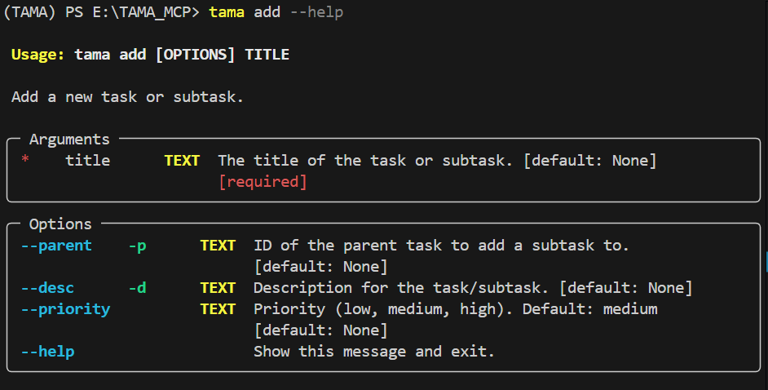Click the -p short flag
768x390 pixels.
pos(138,246)
